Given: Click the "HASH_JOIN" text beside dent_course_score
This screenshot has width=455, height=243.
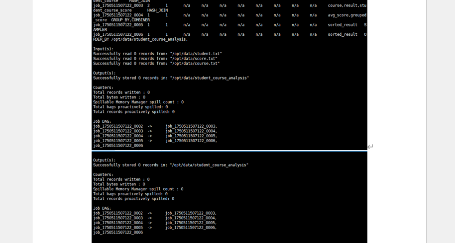Looking at the screenshot, I should [157, 10].
